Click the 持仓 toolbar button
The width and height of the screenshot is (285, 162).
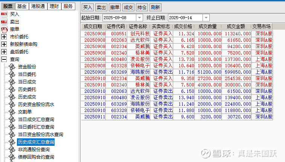pos(142,8)
